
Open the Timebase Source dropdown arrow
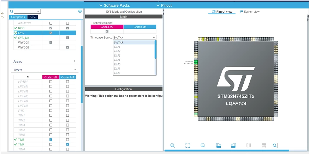click(x=154, y=38)
